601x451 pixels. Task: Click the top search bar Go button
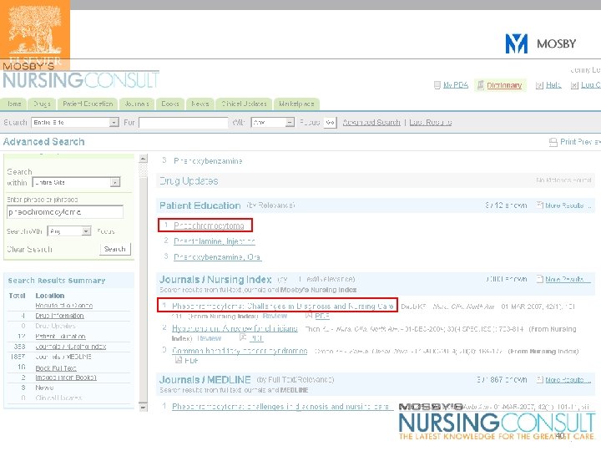330,123
